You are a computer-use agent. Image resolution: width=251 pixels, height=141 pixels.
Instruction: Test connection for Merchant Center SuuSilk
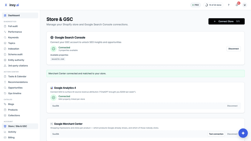pos(216,134)
